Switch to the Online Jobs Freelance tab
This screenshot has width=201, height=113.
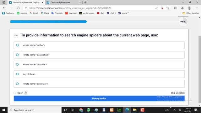(x=26, y=3)
